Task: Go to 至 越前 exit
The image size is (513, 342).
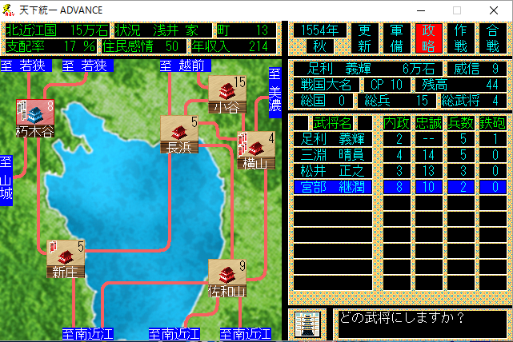Action: point(186,66)
